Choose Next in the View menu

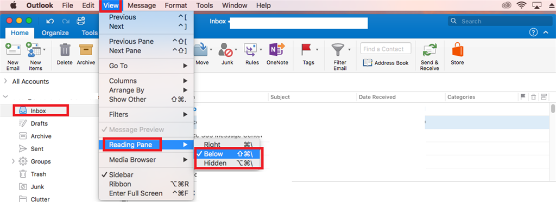click(x=146, y=26)
